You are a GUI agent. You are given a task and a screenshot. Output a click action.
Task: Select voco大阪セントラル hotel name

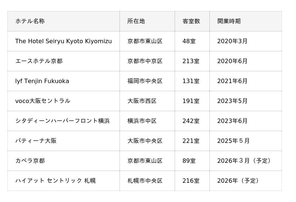click(43, 101)
